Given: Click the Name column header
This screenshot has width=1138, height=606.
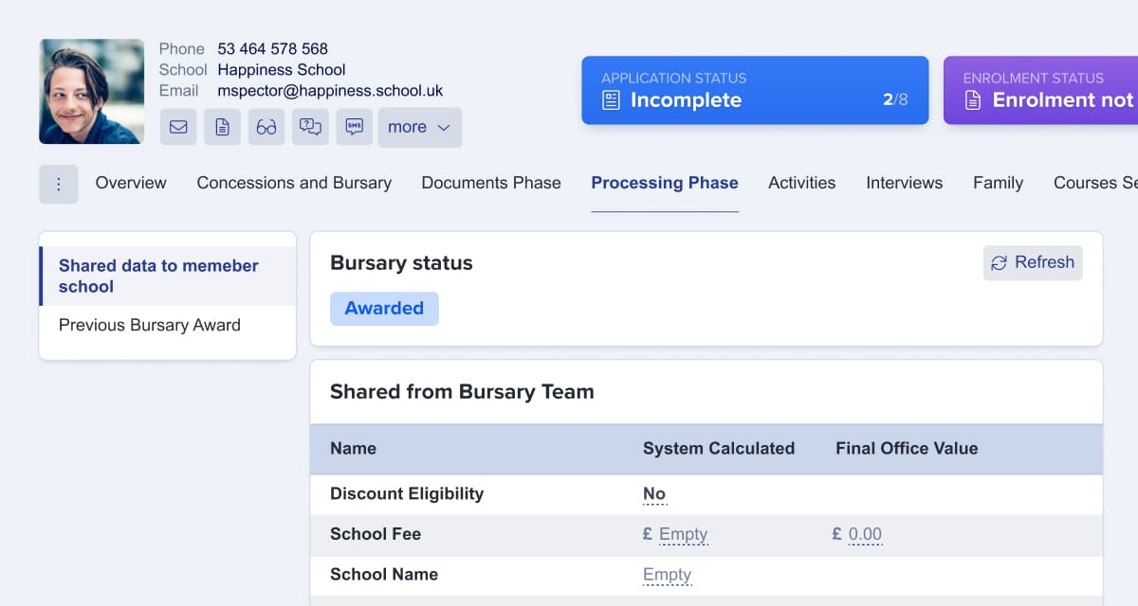Looking at the screenshot, I should [x=353, y=449].
